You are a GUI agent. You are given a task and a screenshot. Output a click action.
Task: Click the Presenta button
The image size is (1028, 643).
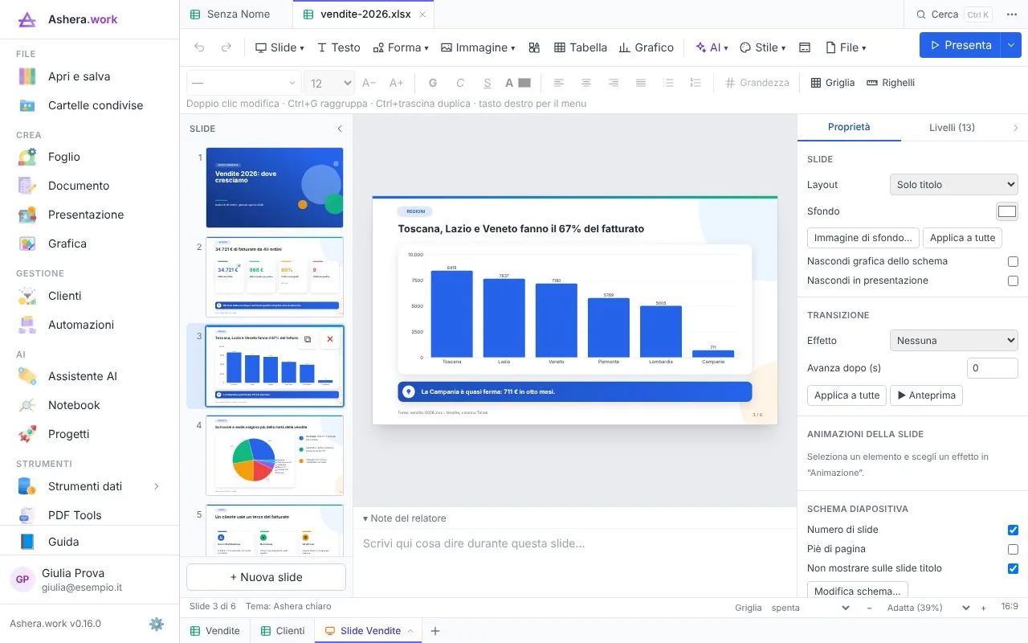coord(961,45)
